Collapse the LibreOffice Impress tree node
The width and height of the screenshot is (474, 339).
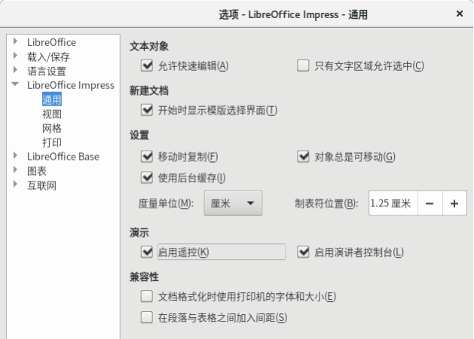(x=15, y=85)
